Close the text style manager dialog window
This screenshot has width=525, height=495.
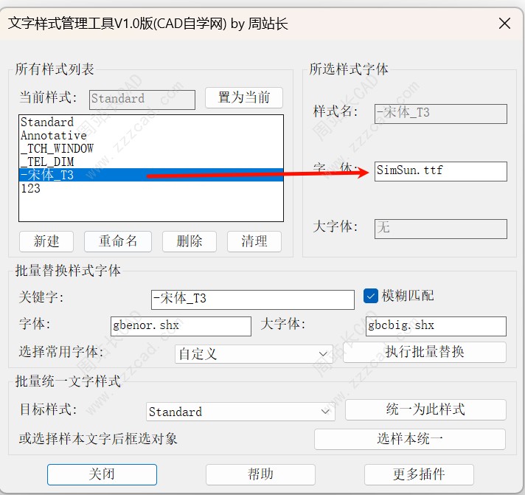coord(504,24)
